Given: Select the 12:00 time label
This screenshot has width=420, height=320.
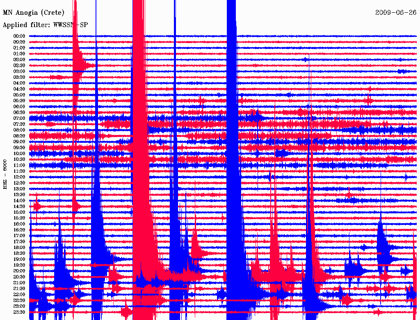Looking at the screenshot, I should pyautogui.click(x=19, y=177).
